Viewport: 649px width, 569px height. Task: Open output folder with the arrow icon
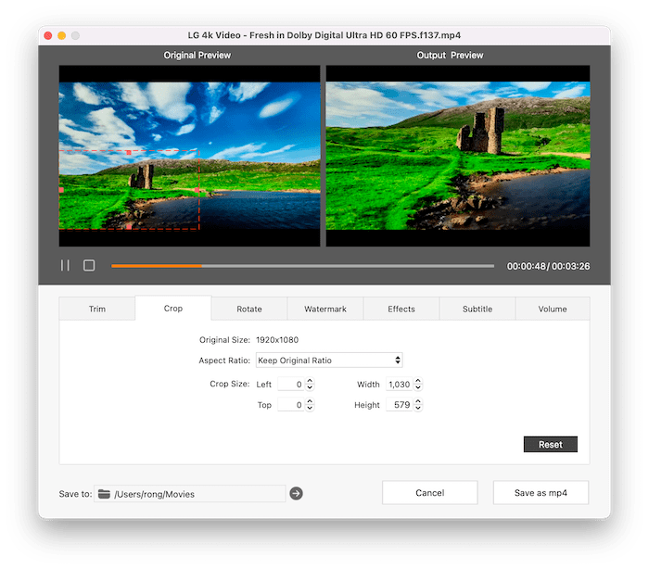tap(296, 494)
